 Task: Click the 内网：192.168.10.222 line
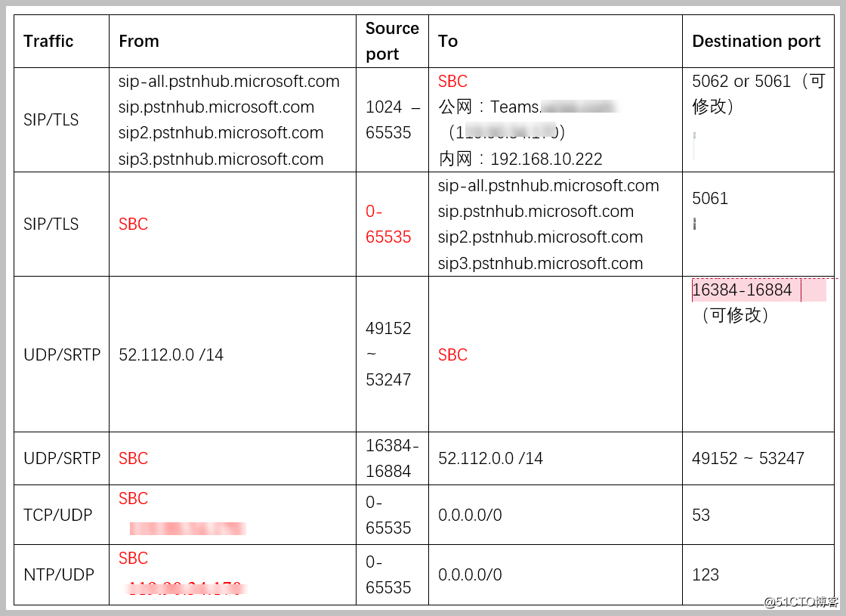tap(520, 159)
